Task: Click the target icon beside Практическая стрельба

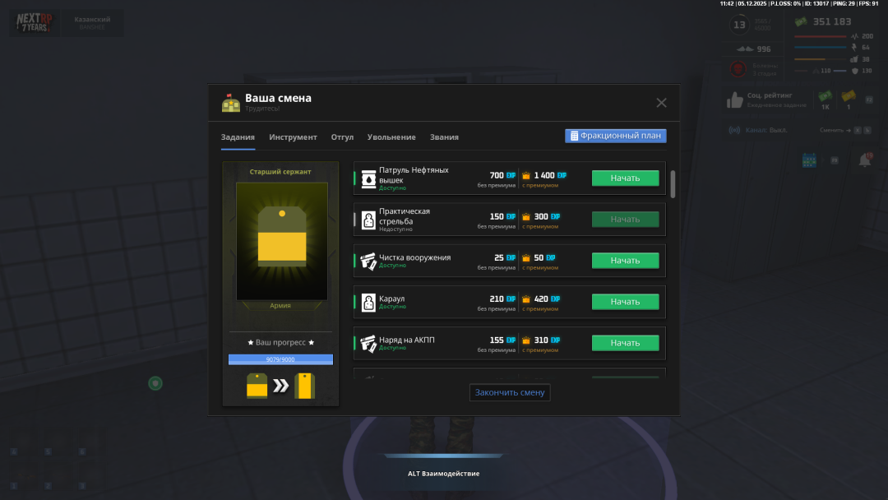Action: click(x=368, y=220)
